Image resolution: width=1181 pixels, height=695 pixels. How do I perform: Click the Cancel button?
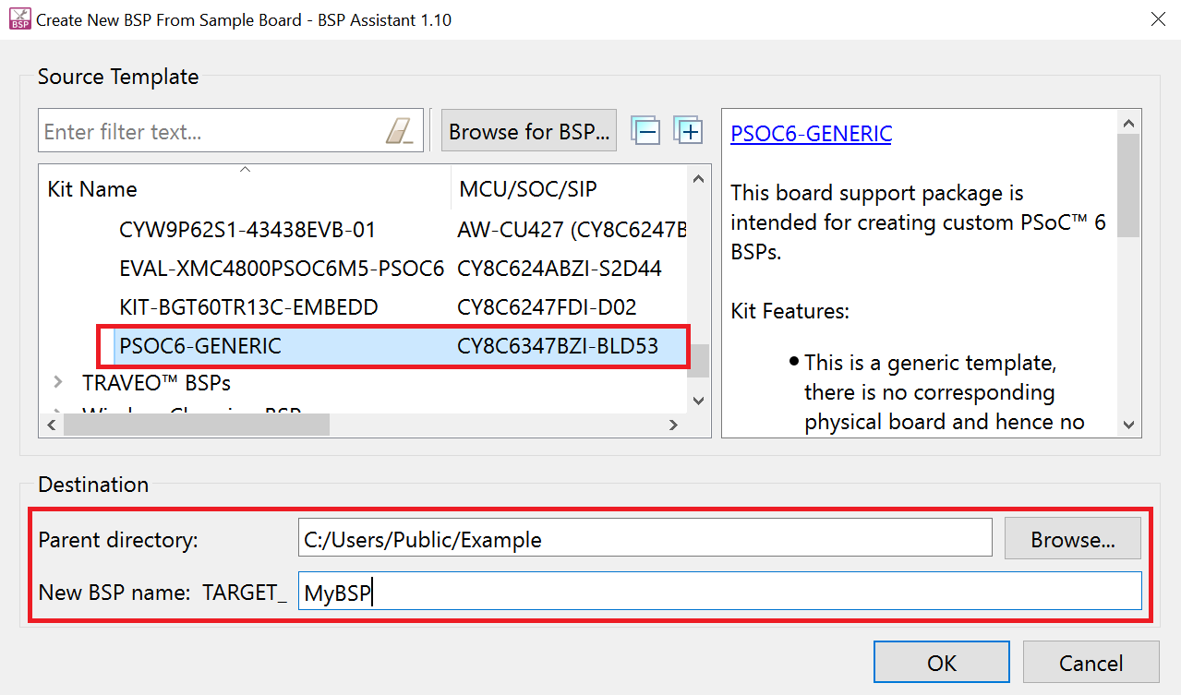(1091, 664)
